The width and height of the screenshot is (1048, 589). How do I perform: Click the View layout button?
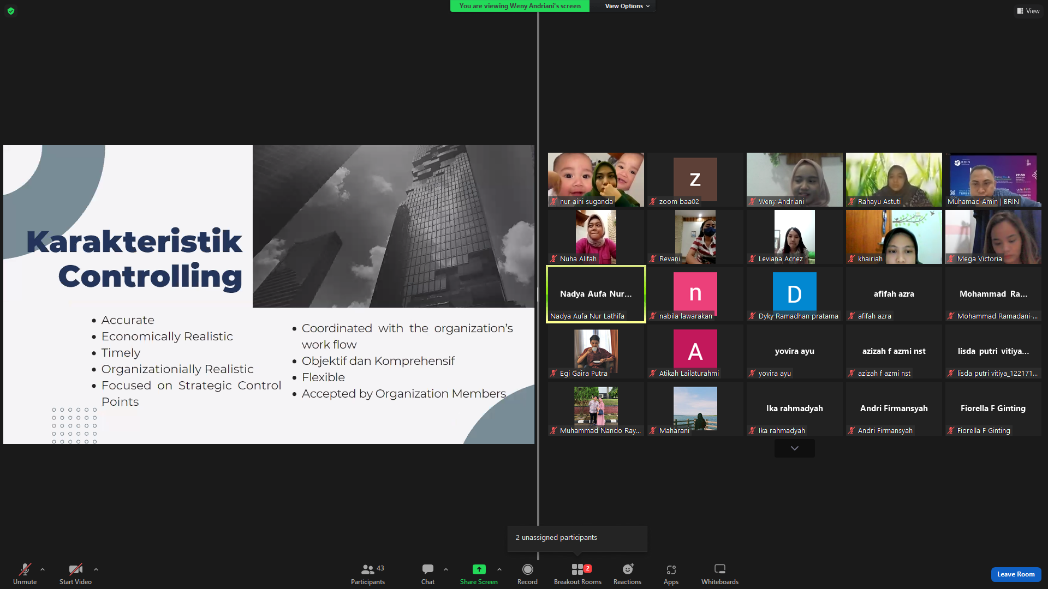coord(1028,11)
